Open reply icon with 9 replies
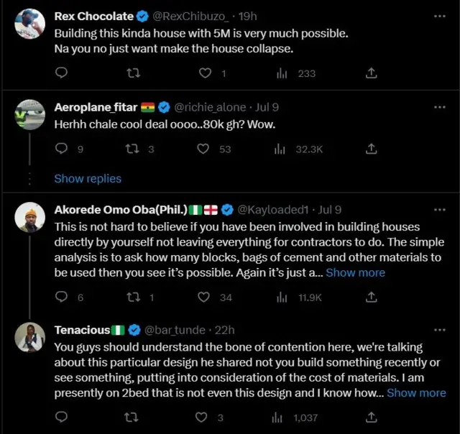 61,149
